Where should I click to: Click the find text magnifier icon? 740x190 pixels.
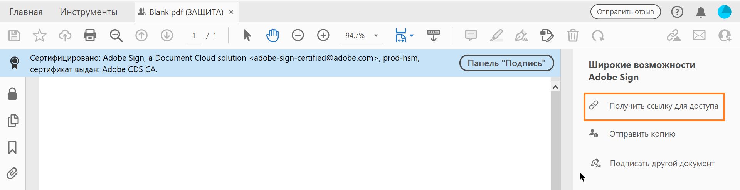pyautogui.click(x=116, y=35)
